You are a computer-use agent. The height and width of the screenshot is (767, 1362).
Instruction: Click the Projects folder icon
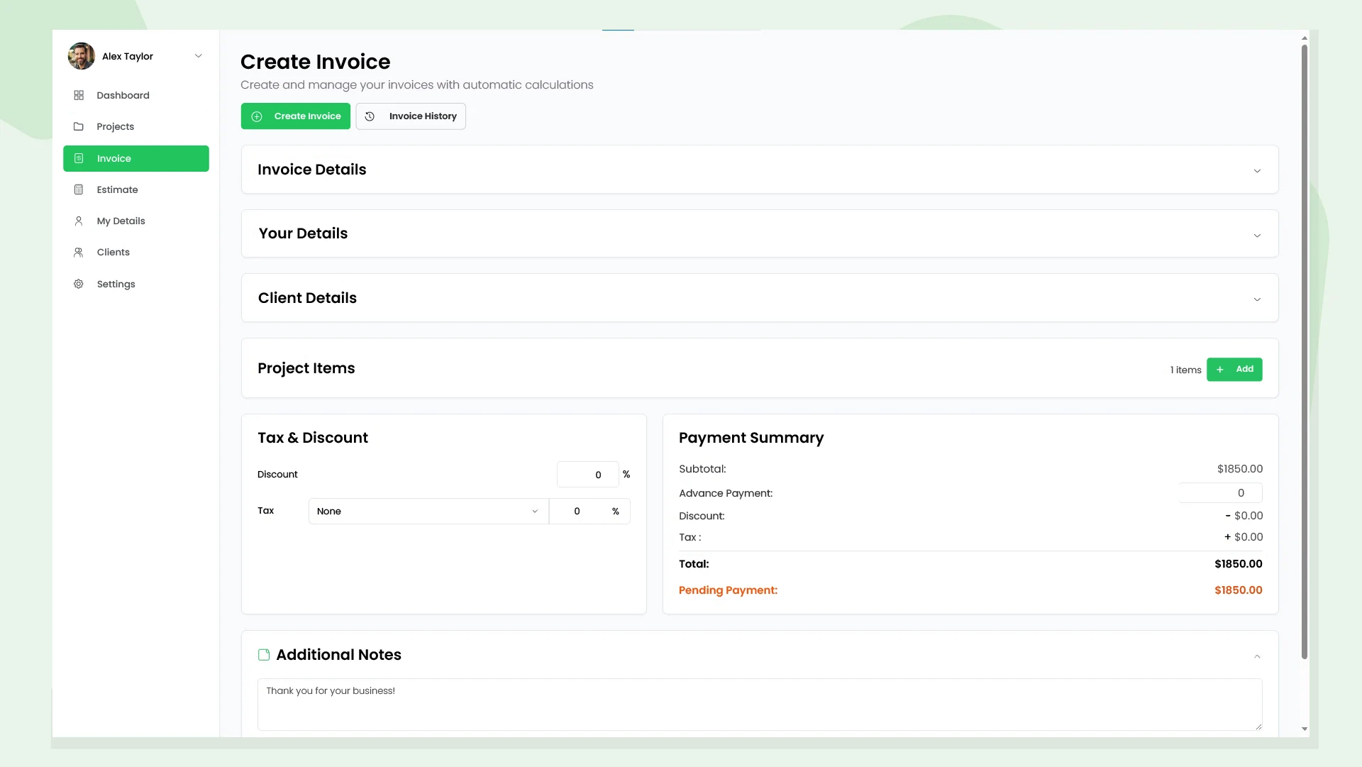click(x=78, y=126)
